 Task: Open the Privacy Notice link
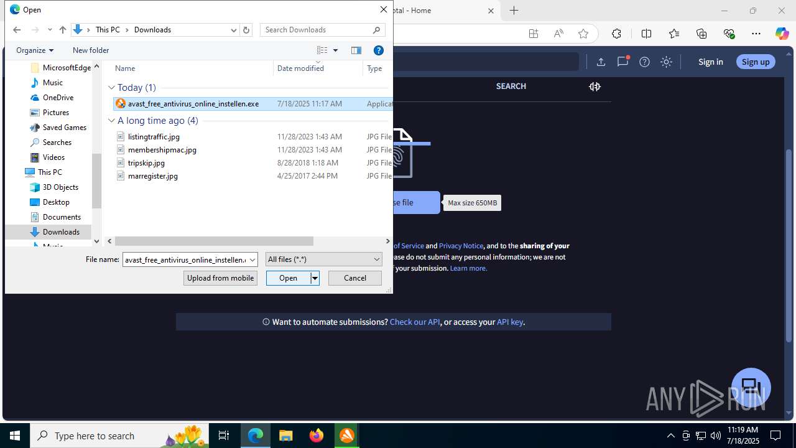point(461,246)
